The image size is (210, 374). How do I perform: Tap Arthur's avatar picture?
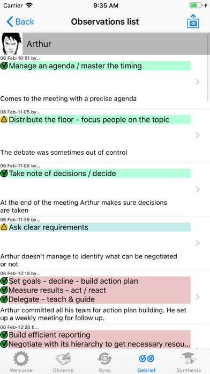[11, 44]
